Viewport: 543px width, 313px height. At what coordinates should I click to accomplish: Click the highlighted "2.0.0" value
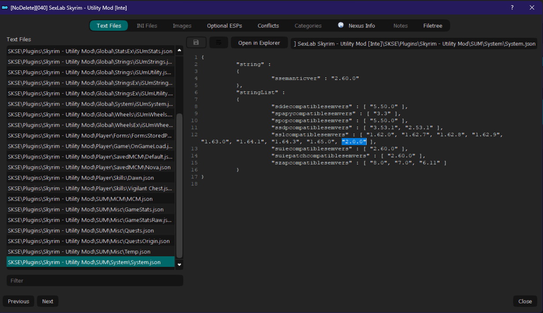tap(354, 142)
